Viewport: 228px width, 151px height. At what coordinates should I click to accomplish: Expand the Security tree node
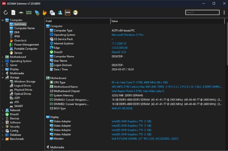(x=2, y=126)
